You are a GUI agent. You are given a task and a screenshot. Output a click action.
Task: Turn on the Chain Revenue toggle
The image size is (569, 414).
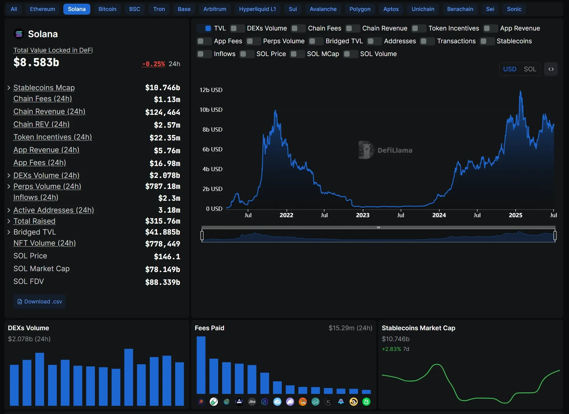[x=353, y=28]
